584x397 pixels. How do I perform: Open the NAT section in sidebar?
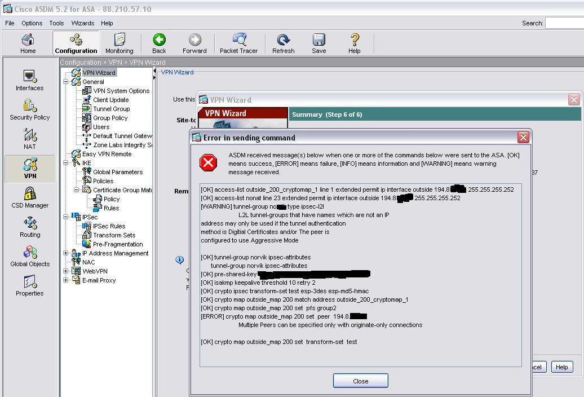[30, 139]
